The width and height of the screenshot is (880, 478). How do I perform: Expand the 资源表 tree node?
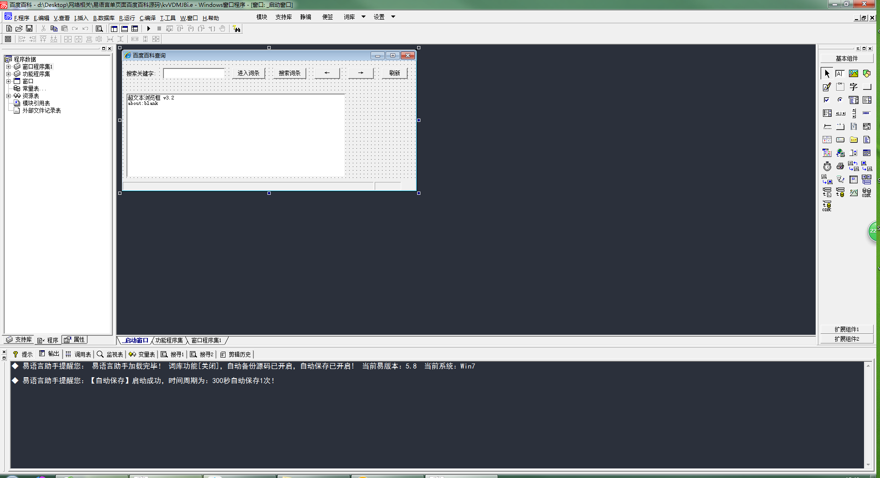click(8, 96)
